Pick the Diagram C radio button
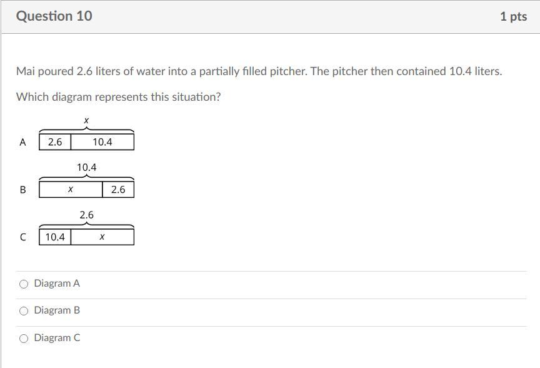 [x=24, y=339]
